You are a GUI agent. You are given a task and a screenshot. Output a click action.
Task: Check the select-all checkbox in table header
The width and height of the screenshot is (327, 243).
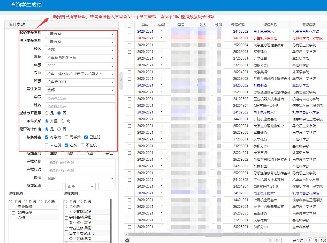pos(129,25)
